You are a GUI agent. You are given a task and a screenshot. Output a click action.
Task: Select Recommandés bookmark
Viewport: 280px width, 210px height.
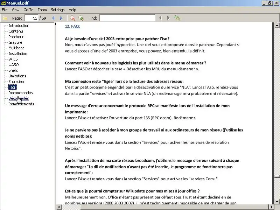pyautogui.click(x=21, y=93)
